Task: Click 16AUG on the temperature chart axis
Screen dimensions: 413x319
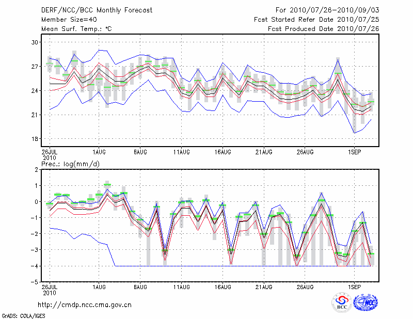Action: (x=223, y=152)
